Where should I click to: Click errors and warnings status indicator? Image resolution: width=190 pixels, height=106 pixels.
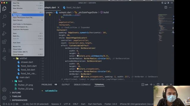[x=10, y=104]
